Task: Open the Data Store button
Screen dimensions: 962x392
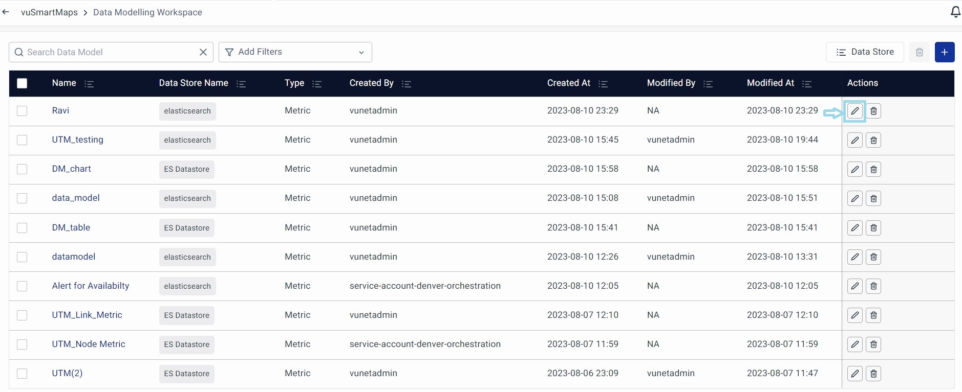Action: click(864, 52)
